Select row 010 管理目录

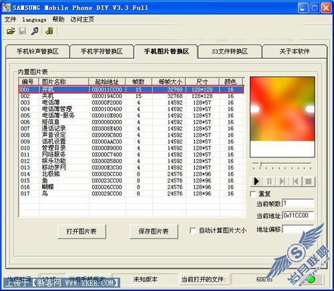click(x=132, y=148)
